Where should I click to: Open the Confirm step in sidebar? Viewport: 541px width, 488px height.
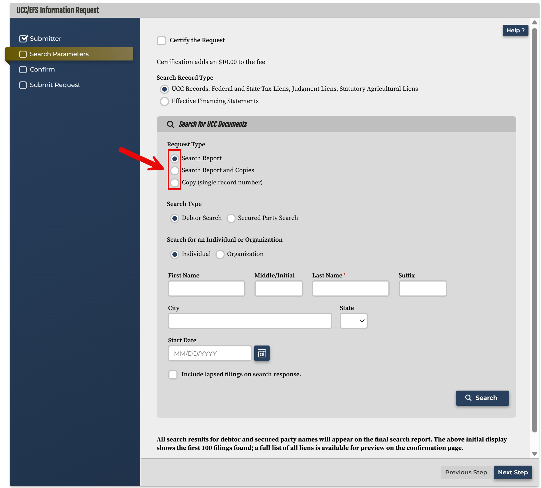[42, 70]
